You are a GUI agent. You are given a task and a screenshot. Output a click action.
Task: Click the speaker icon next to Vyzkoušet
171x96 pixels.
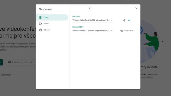pos(122,31)
